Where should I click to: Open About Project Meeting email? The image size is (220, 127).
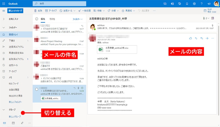click(59, 41)
